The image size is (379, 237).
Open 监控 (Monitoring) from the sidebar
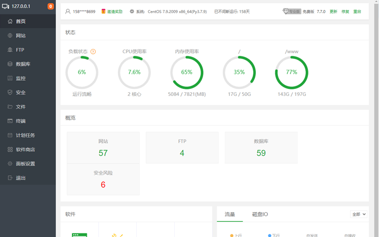[21, 78]
